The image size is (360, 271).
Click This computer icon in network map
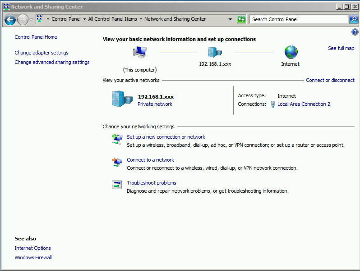(140, 52)
